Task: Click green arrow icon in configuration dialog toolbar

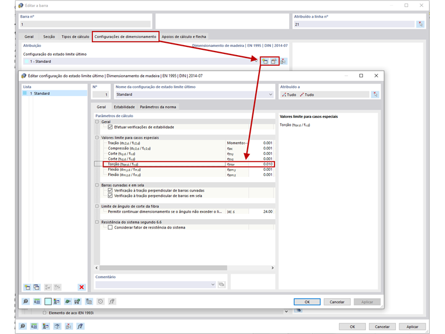Action: pyautogui.click(x=67, y=301)
